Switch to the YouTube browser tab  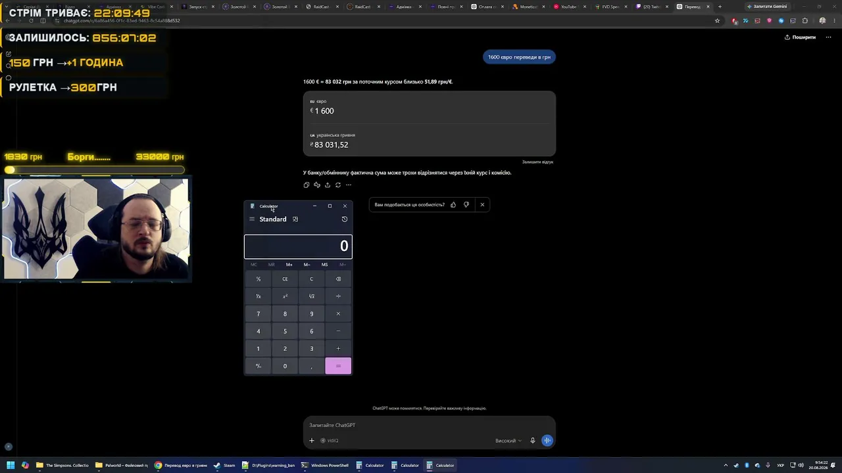coord(568,7)
